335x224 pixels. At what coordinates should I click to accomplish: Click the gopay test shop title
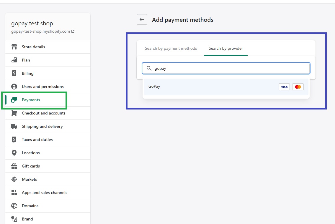pos(32,24)
